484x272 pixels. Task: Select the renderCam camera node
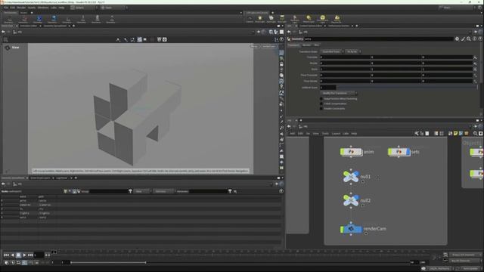(x=351, y=229)
